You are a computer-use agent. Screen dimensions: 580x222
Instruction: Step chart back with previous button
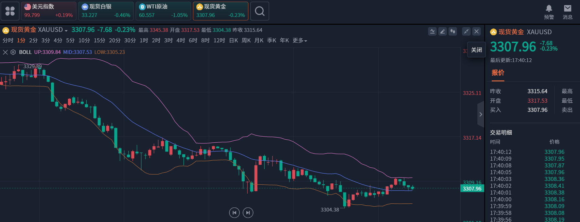234,213
